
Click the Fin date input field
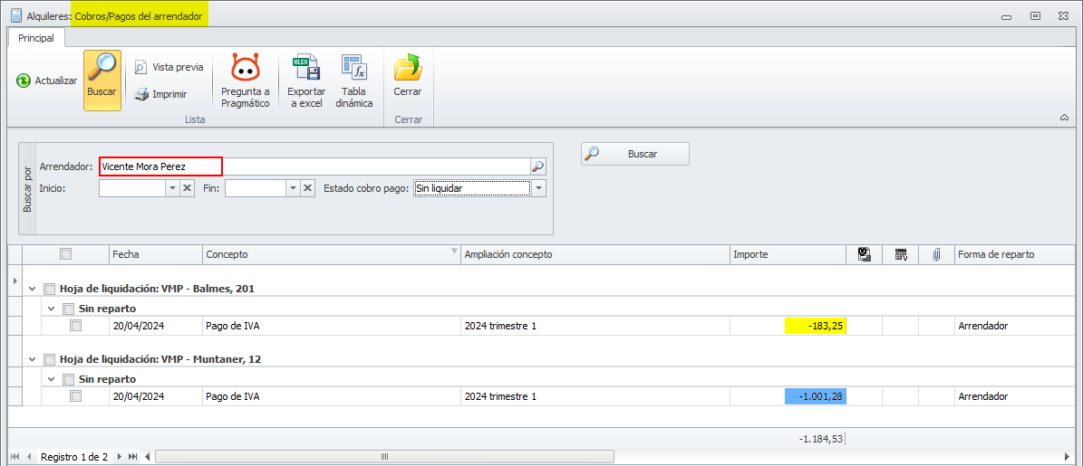(x=256, y=188)
